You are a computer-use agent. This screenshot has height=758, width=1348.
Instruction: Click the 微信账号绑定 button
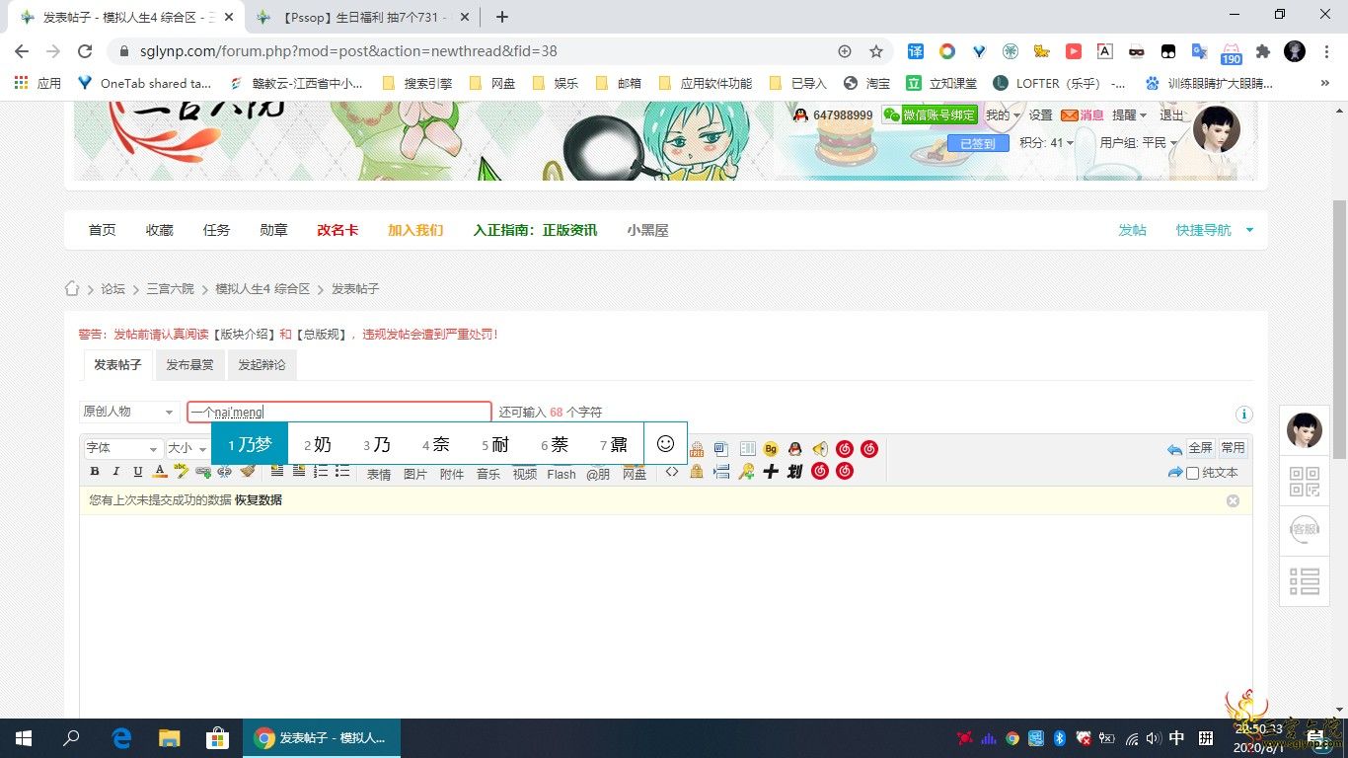(x=930, y=115)
